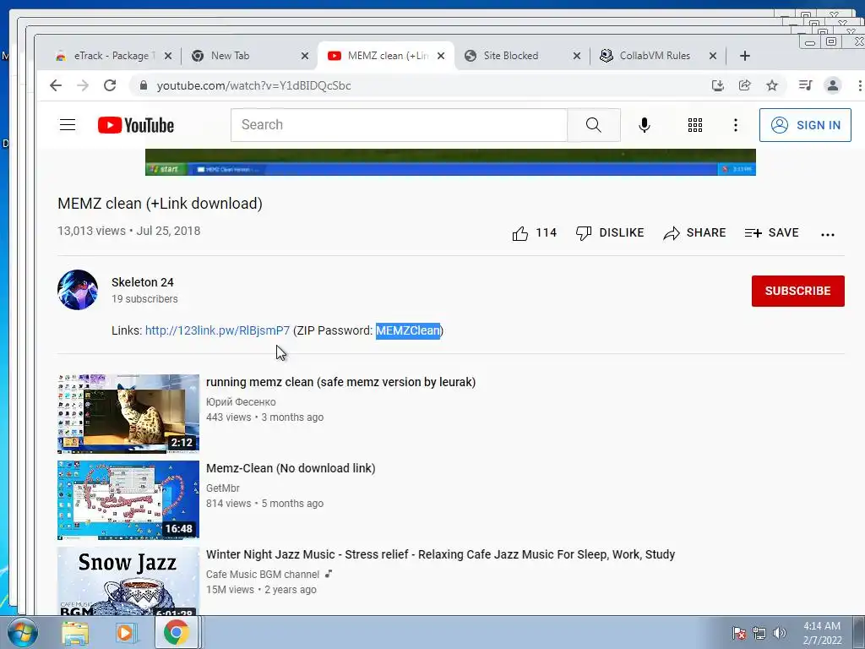Image resolution: width=865 pixels, height=649 pixels.
Task: Open Windows Explorer from the taskbar
Action: [x=75, y=632]
